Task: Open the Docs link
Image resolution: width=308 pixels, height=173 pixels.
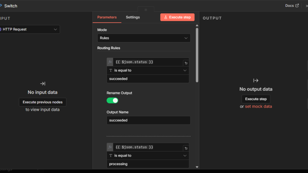Action: (x=292, y=6)
